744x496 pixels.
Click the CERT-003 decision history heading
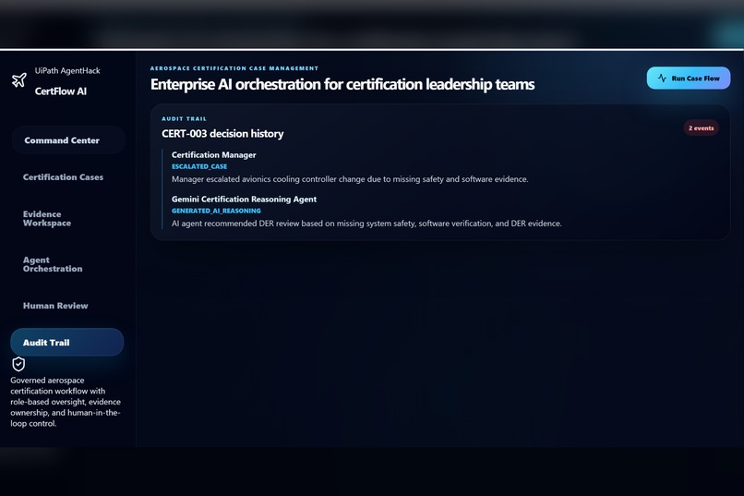[x=222, y=134]
